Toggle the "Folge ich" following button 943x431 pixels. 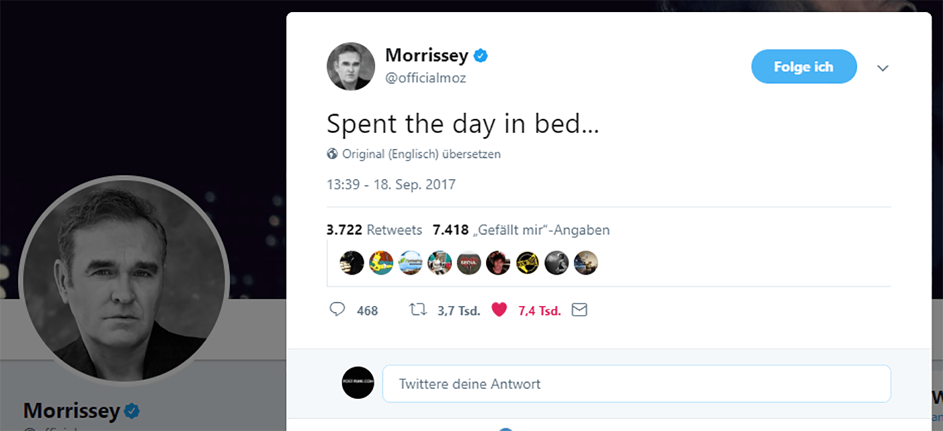click(803, 66)
